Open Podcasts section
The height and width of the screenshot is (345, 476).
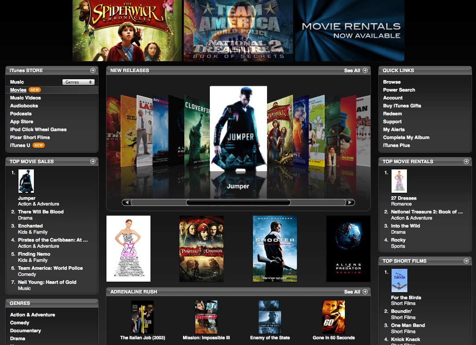21,114
